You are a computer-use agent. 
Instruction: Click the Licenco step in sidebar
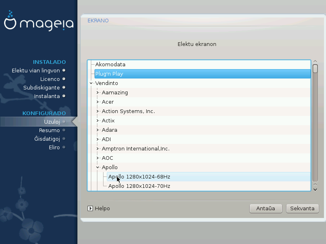[x=50, y=79]
